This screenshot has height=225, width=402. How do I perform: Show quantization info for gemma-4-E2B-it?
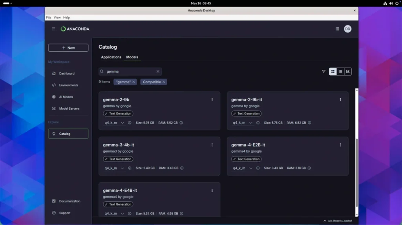(258, 168)
